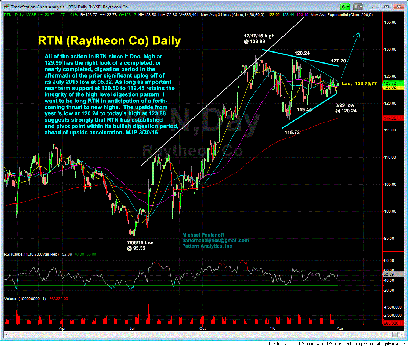Click the red 117.25 marker on the price axis
The width and height of the screenshot is (408, 346).
393,119
